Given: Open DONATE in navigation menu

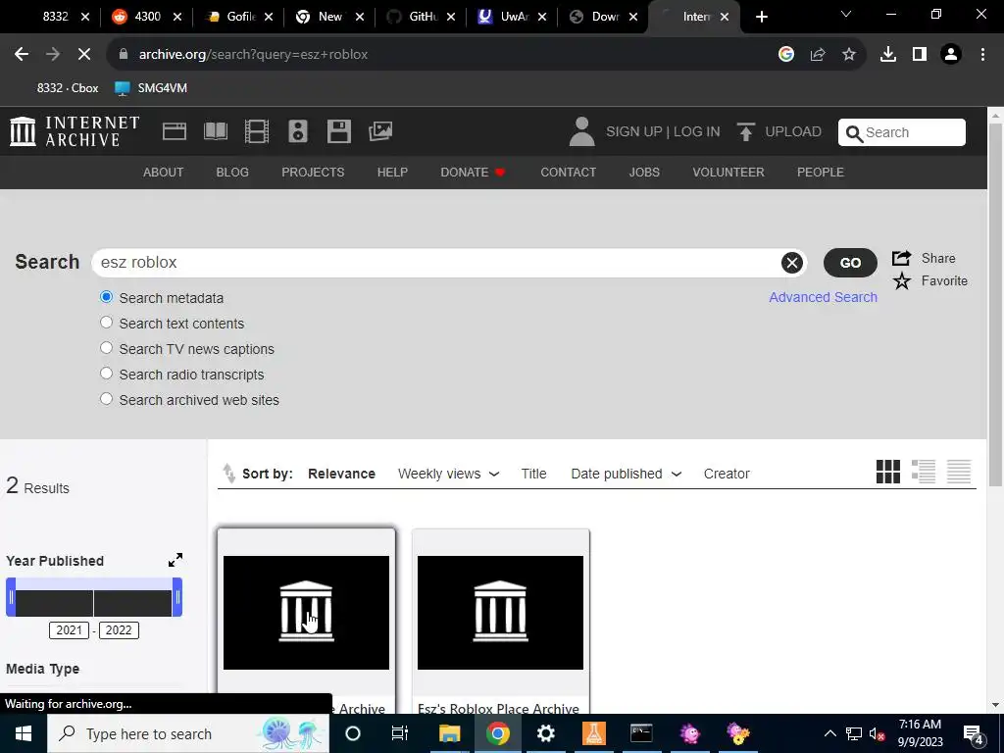Looking at the screenshot, I should coord(473,173).
